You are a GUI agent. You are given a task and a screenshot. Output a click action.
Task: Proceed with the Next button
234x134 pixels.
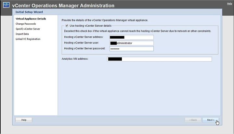211,120
